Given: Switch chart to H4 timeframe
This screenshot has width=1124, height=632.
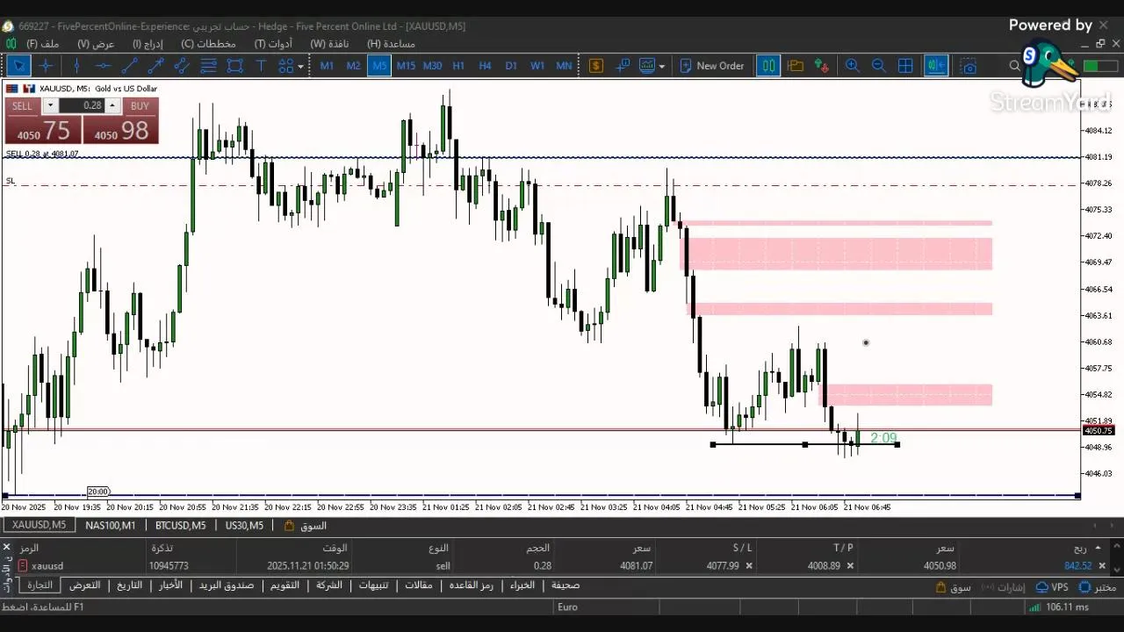Looking at the screenshot, I should click(x=485, y=66).
